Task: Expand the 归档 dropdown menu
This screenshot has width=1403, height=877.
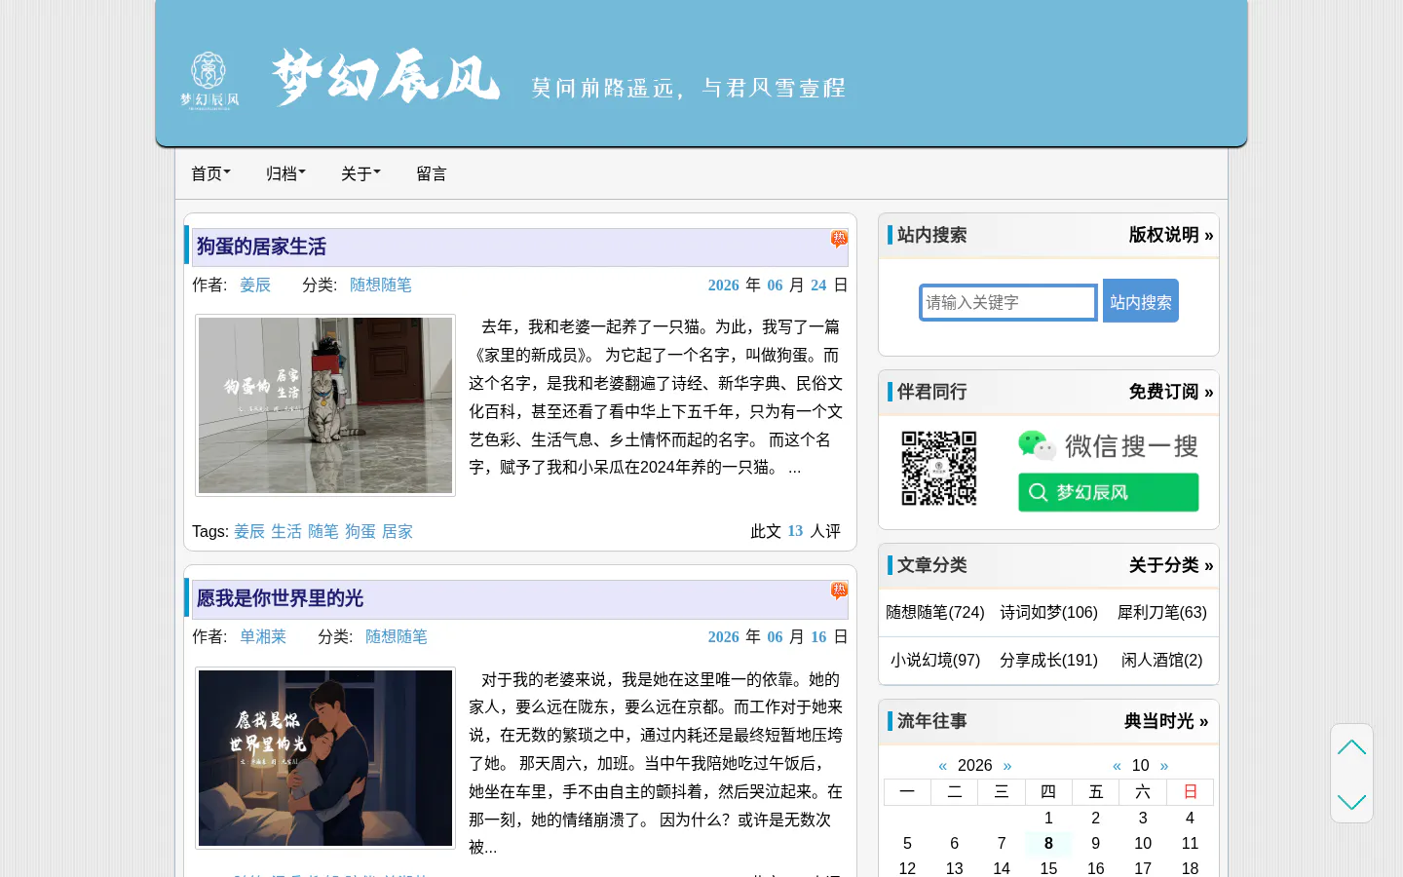Action: tap(285, 173)
